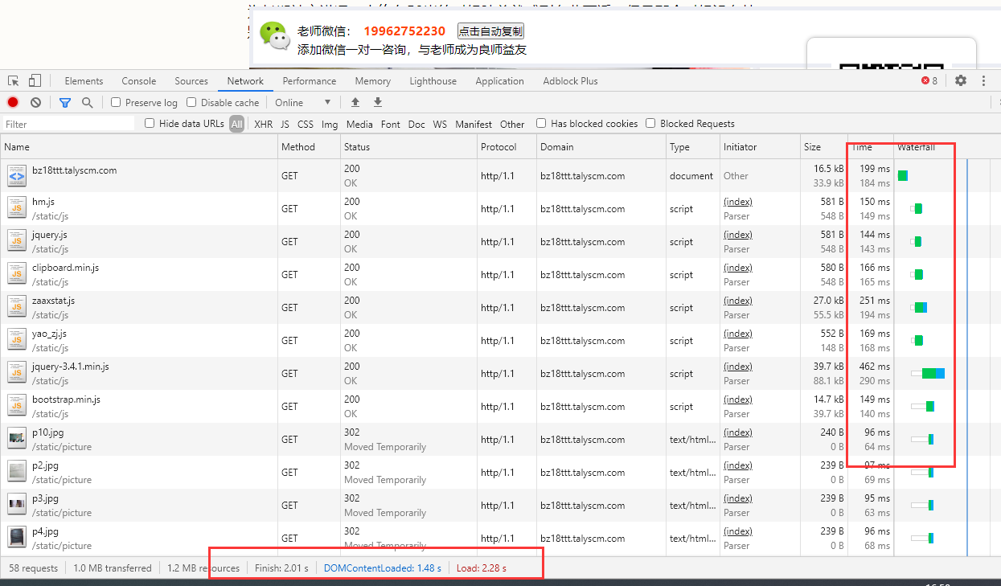Image resolution: width=1001 pixels, height=586 pixels.
Task: Click the import HAR upload arrow
Action: (x=355, y=103)
